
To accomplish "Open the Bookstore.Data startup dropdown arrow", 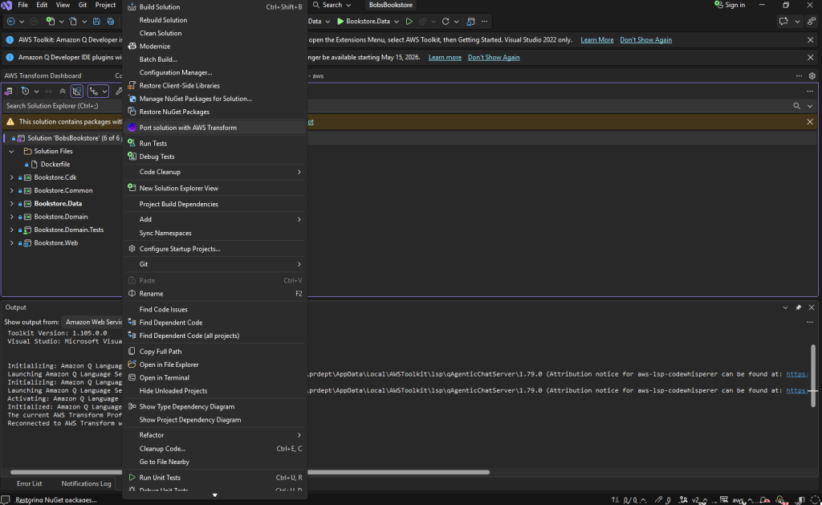I will pos(397,22).
